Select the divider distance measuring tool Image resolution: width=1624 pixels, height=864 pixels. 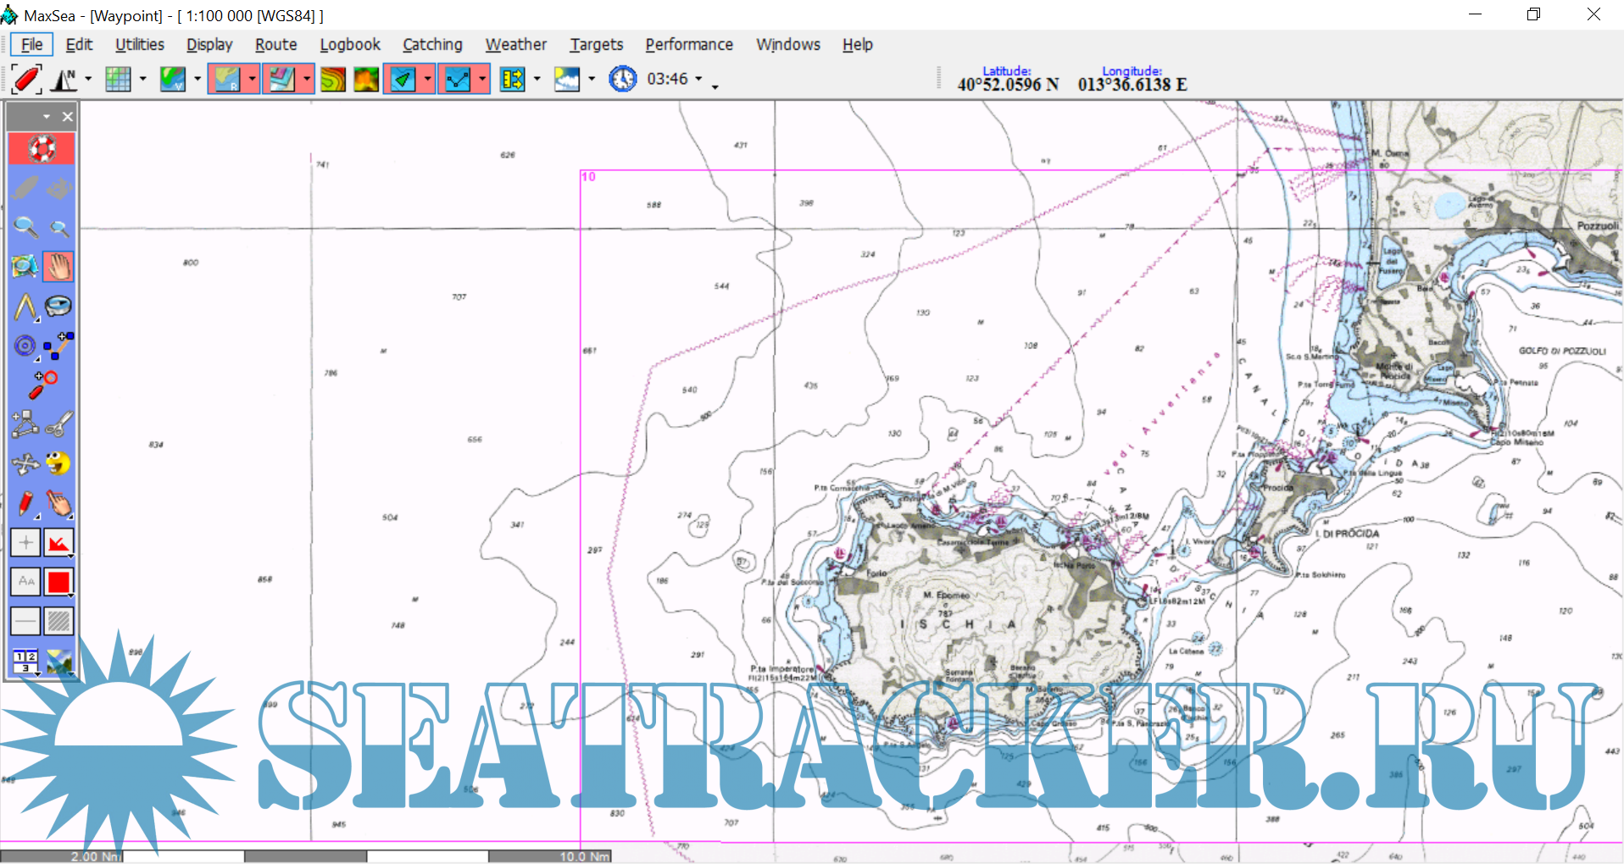25,307
